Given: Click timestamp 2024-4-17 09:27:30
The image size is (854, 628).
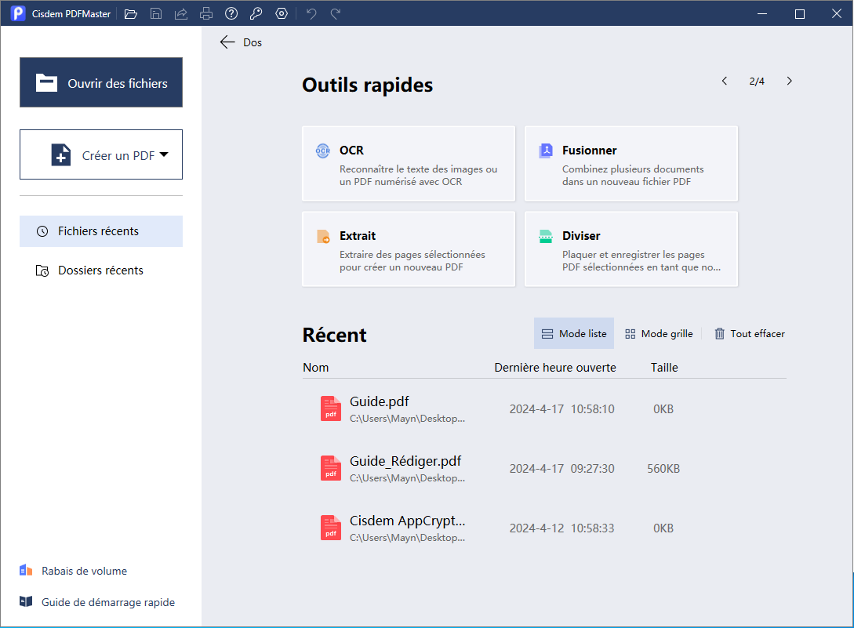Looking at the screenshot, I should pos(561,468).
